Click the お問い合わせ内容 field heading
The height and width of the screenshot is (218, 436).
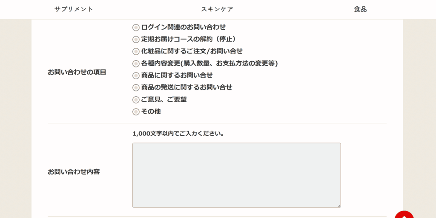74,172
